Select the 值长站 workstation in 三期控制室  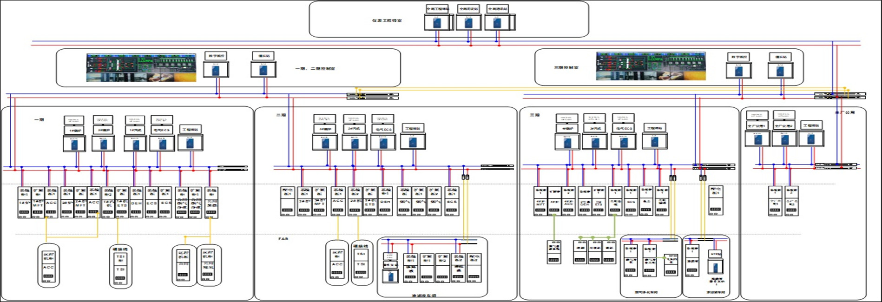780,71
